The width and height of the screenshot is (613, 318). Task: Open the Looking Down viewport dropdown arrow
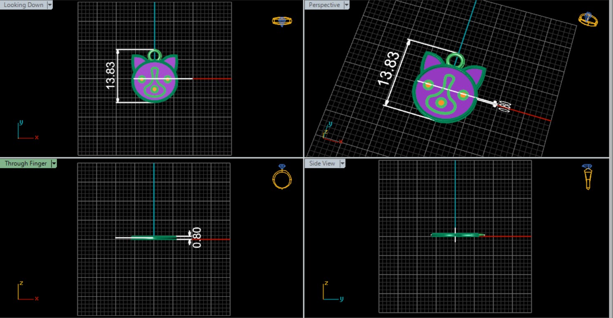tap(50, 5)
